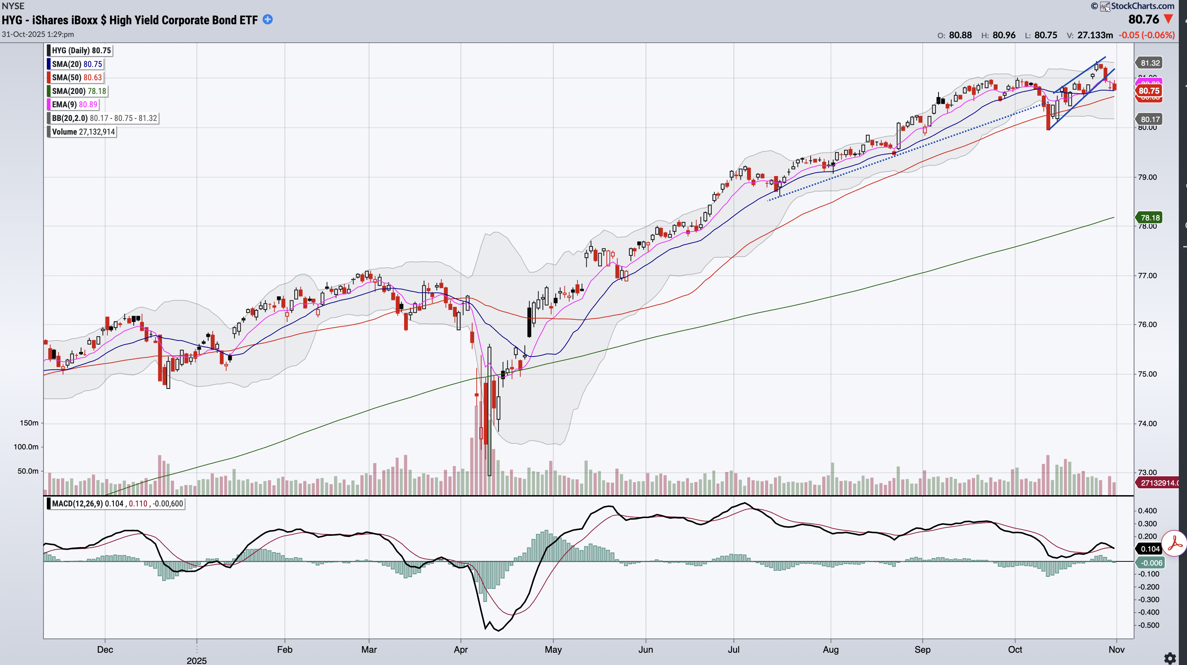The image size is (1187, 665).
Task: Click the black 0.104 MACD value tag
Action: pos(1150,548)
